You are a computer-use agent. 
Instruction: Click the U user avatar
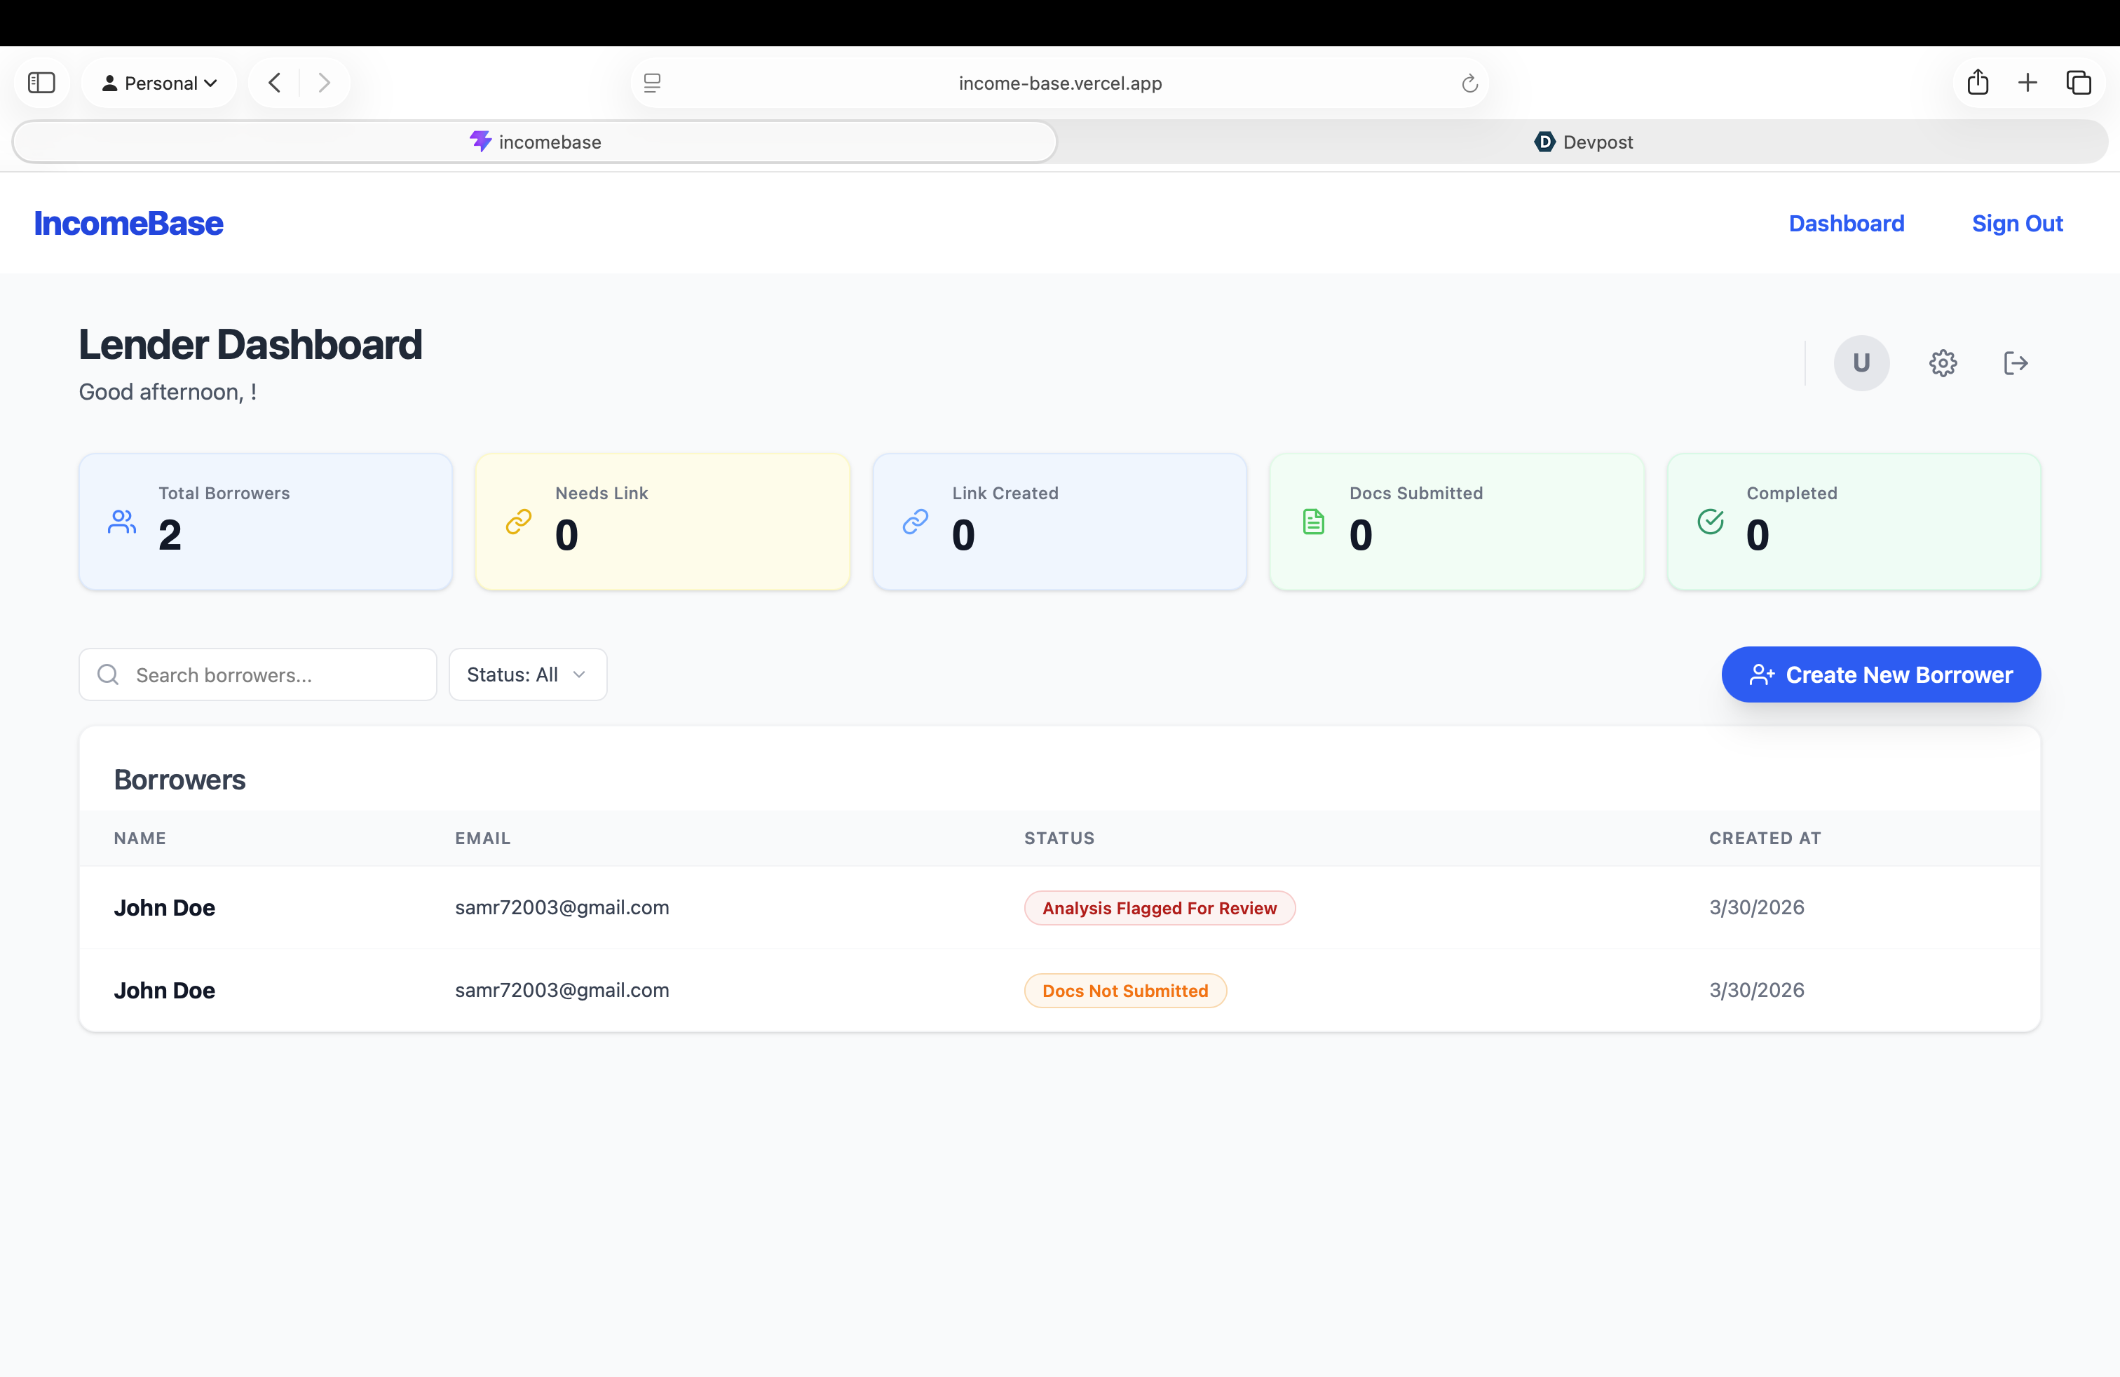coord(1861,363)
